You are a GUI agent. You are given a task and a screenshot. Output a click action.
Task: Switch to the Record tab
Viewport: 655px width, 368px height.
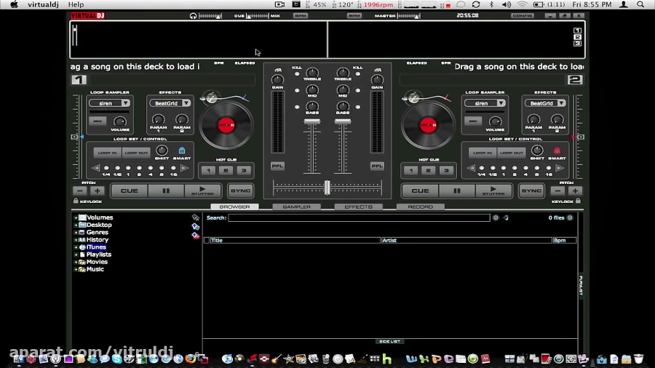[x=420, y=207]
